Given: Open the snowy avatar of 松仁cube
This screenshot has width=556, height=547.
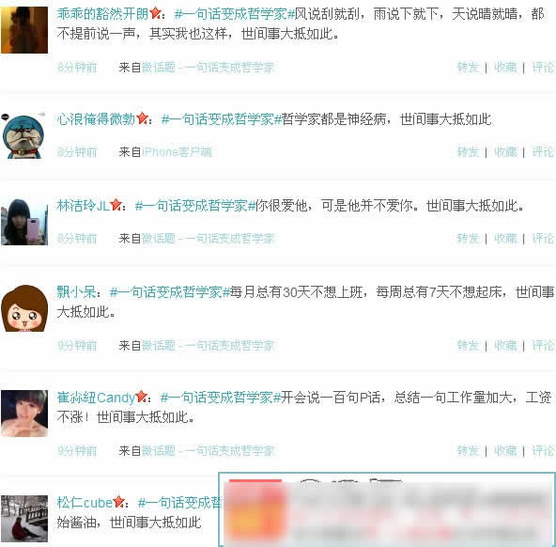Looking at the screenshot, I should pos(24,518).
